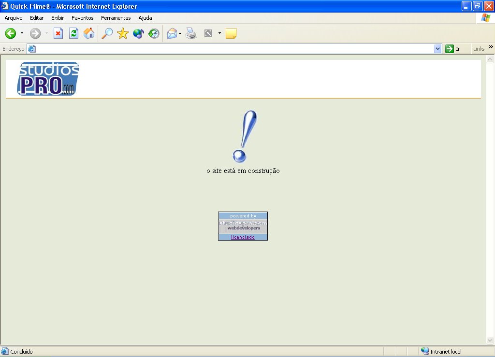
Task: Expand the Mail button dropdown arrow
Action: [180, 33]
